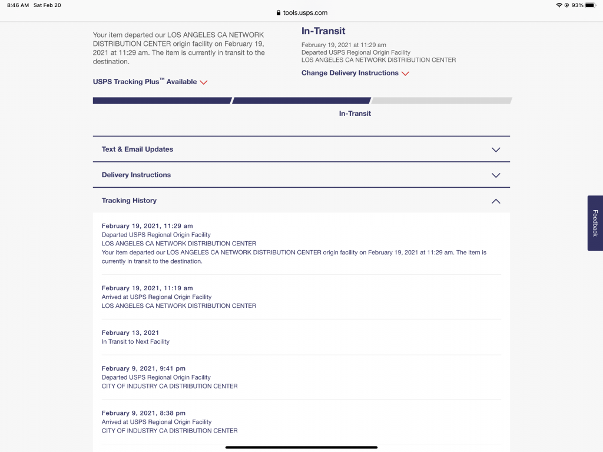
Task: Tap the lock icon beside tools.usps.com
Action: [278, 12]
